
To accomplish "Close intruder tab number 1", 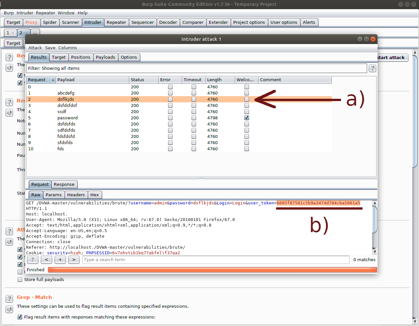I will point(13,33).
